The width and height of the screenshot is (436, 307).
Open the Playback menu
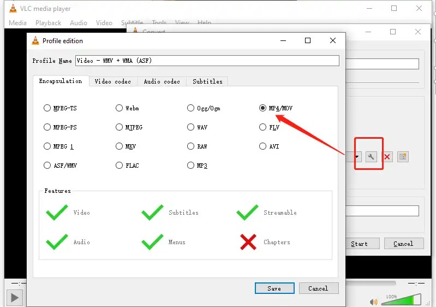[x=48, y=23]
